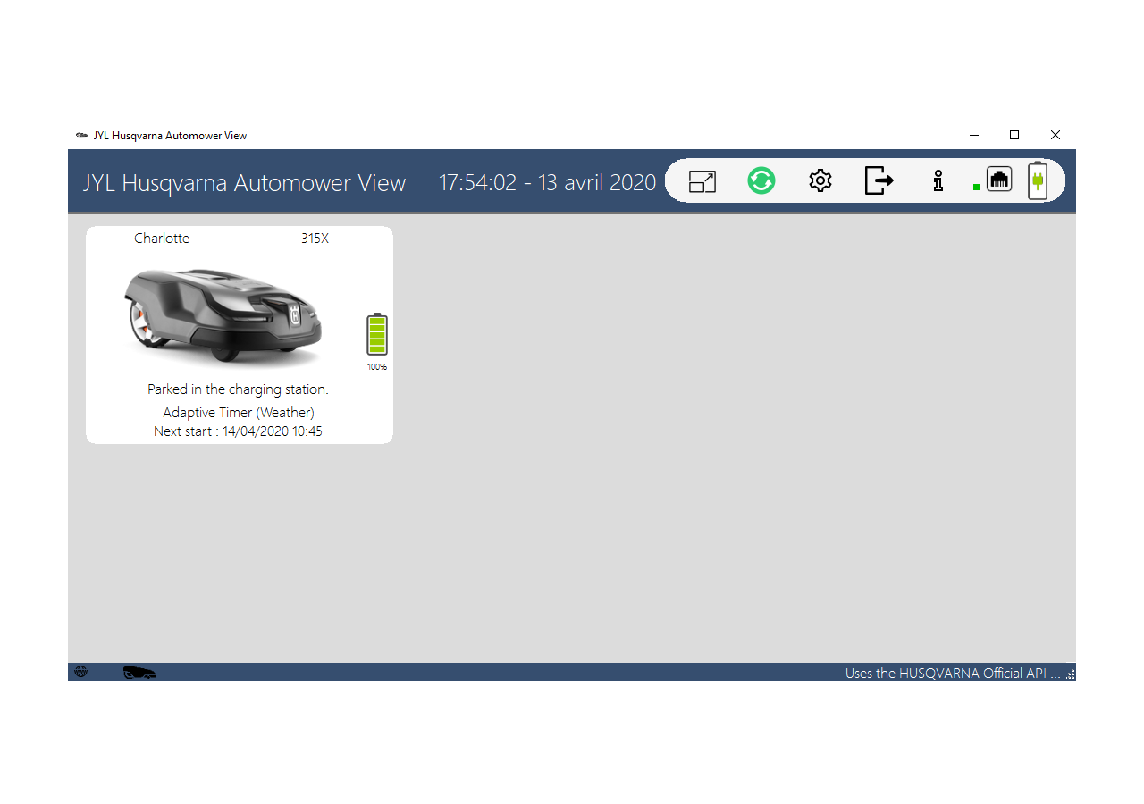Viewport: 1144px width, 804px height.
Task: Select the Adaptive Timer (Weather) label
Action: click(239, 412)
